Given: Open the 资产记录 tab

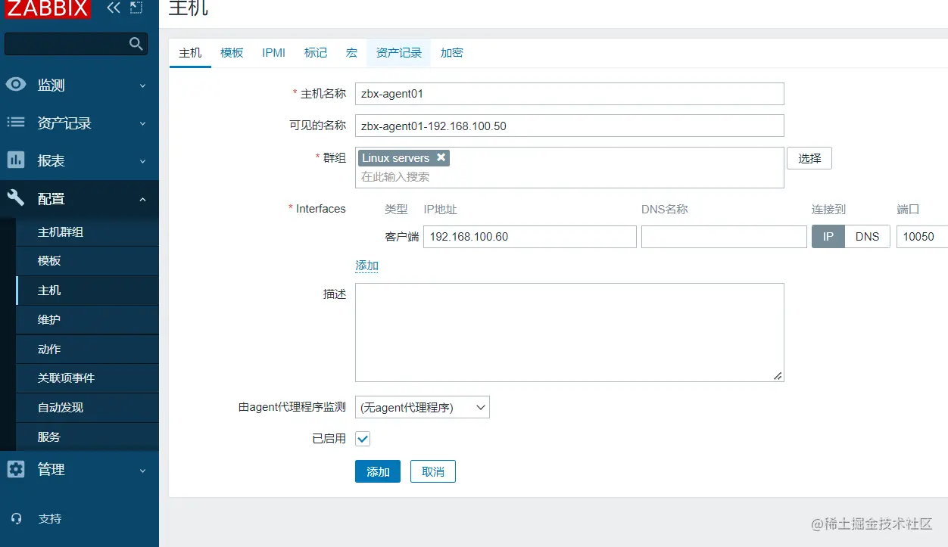Looking at the screenshot, I should click(399, 53).
